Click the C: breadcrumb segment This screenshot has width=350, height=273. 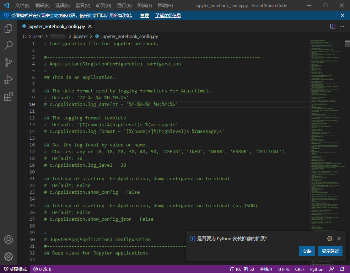25,36
